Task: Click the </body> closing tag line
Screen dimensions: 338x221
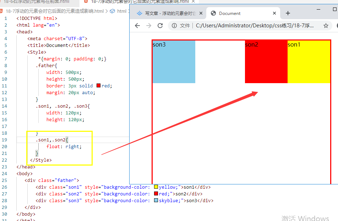Action: coord(26,214)
